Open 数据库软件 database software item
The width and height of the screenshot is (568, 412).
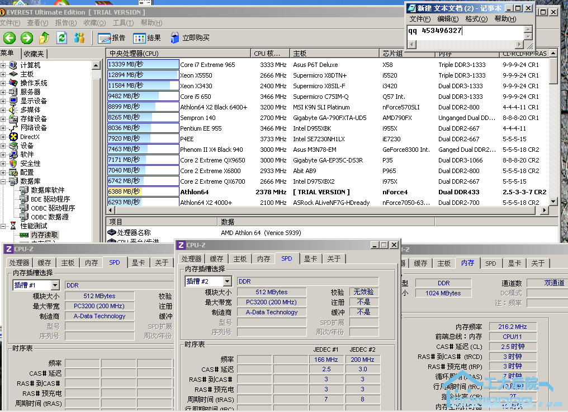click(x=48, y=190)
